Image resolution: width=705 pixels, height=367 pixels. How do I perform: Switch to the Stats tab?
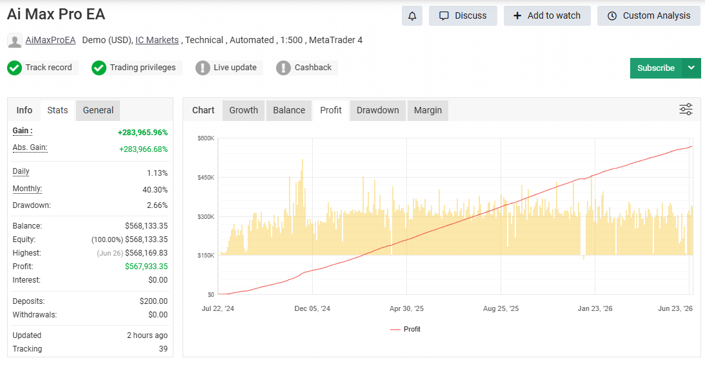(x=57, y=110)
